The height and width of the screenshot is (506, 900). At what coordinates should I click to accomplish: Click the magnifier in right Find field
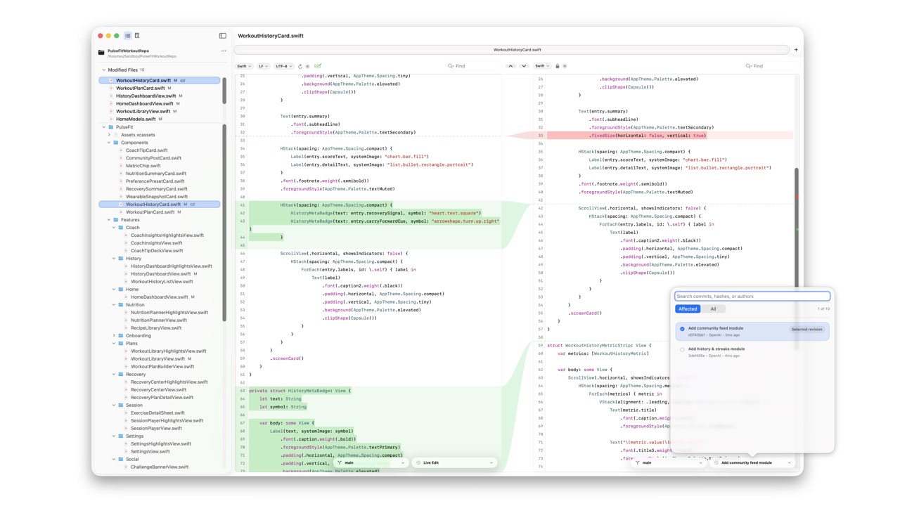click(749, 66)
